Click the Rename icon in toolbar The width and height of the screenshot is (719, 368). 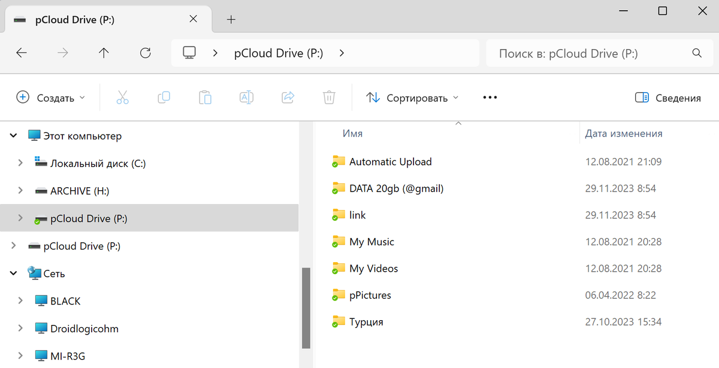pos(246,98)
